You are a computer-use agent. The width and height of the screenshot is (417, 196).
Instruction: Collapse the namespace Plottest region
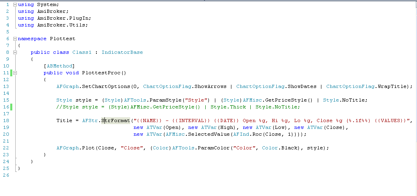click(x=15, y=39)
